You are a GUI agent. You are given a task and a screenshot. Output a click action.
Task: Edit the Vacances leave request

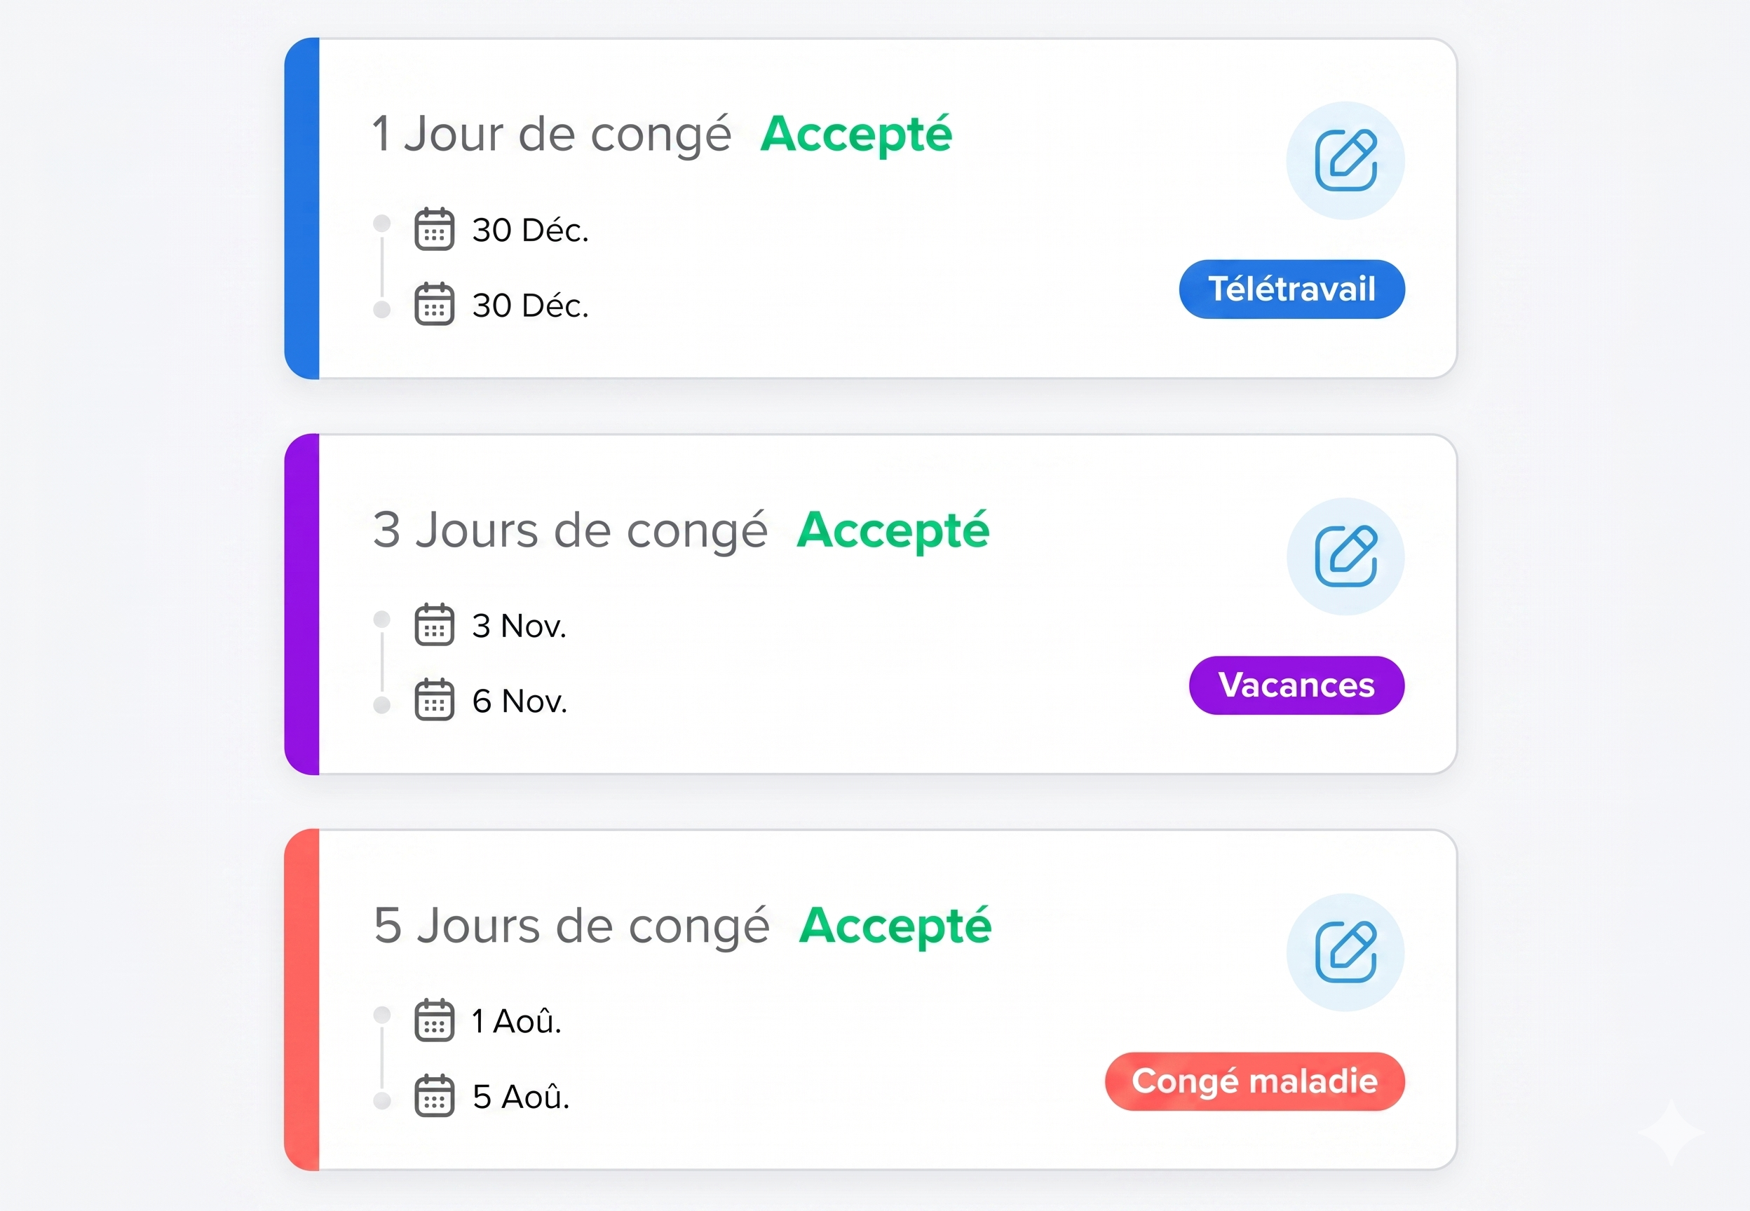tap(1345, 557)
